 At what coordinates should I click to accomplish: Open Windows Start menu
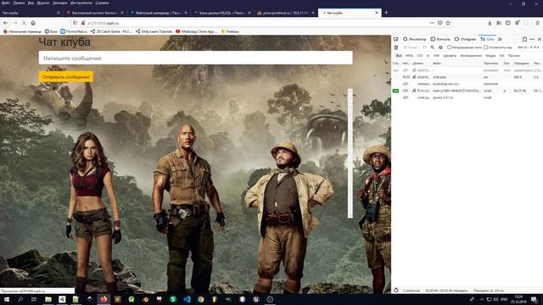click(7, 299)
